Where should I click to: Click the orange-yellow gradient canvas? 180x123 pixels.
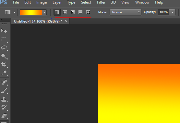pos(139,94)
